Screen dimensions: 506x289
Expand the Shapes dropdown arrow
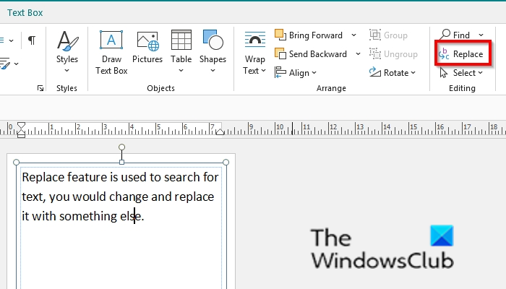click(x=213, y=71)
